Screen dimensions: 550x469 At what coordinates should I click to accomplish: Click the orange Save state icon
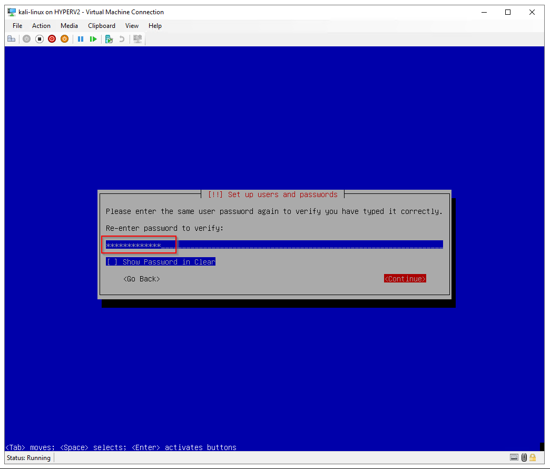click(x=64, y=39)
